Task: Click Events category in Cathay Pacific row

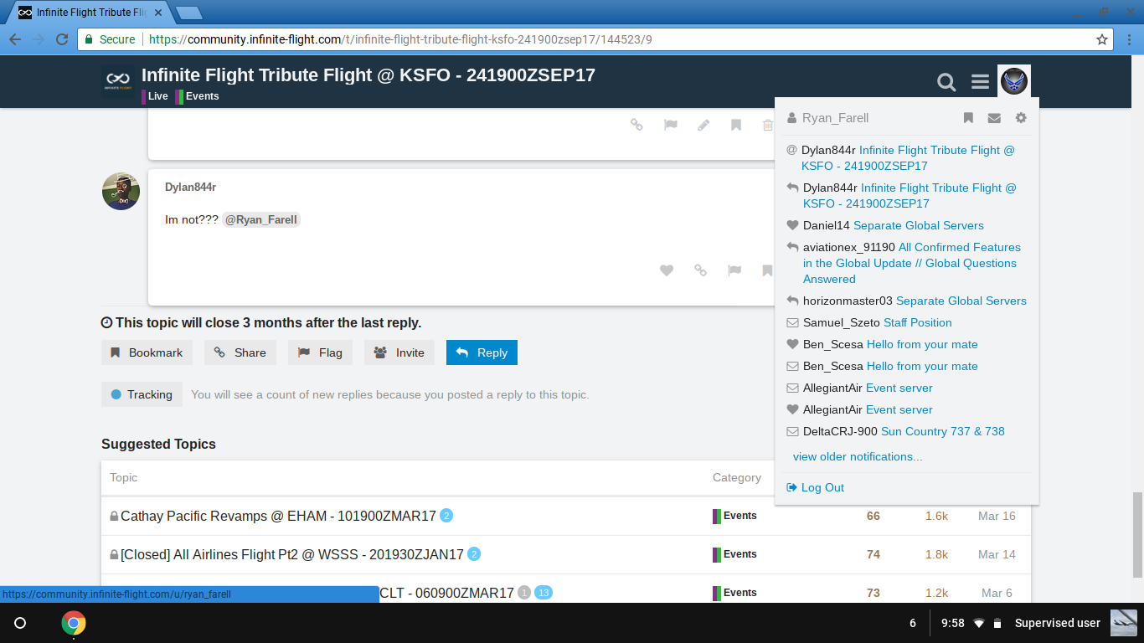Action: 734,516
